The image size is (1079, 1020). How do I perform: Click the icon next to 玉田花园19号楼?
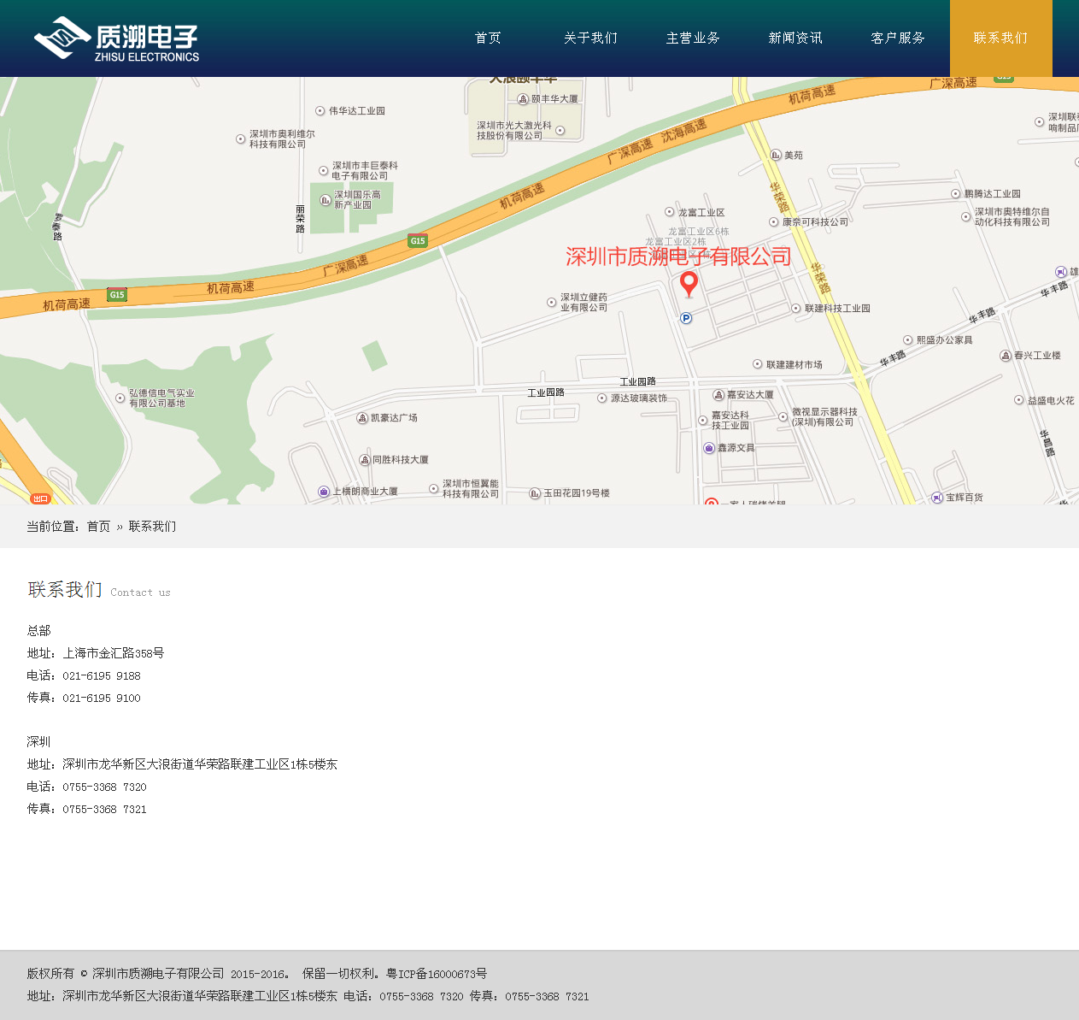click(535, 493)
